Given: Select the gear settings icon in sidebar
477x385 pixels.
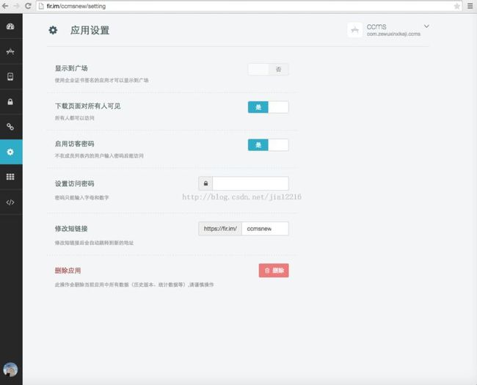Looking at the screenshot, I should [x=10, y=152].
